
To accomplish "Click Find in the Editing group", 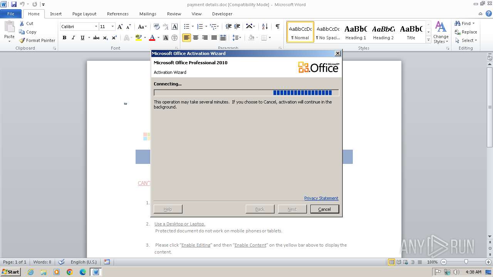I will [464, 23].
